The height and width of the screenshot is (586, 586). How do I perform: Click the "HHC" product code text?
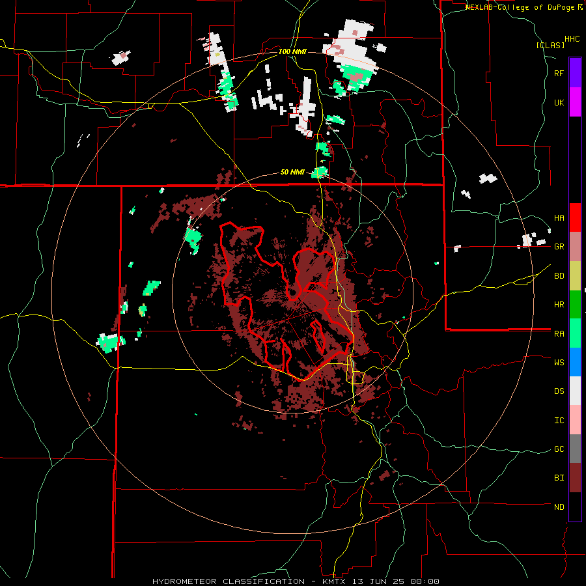click(x=572, y=39)
